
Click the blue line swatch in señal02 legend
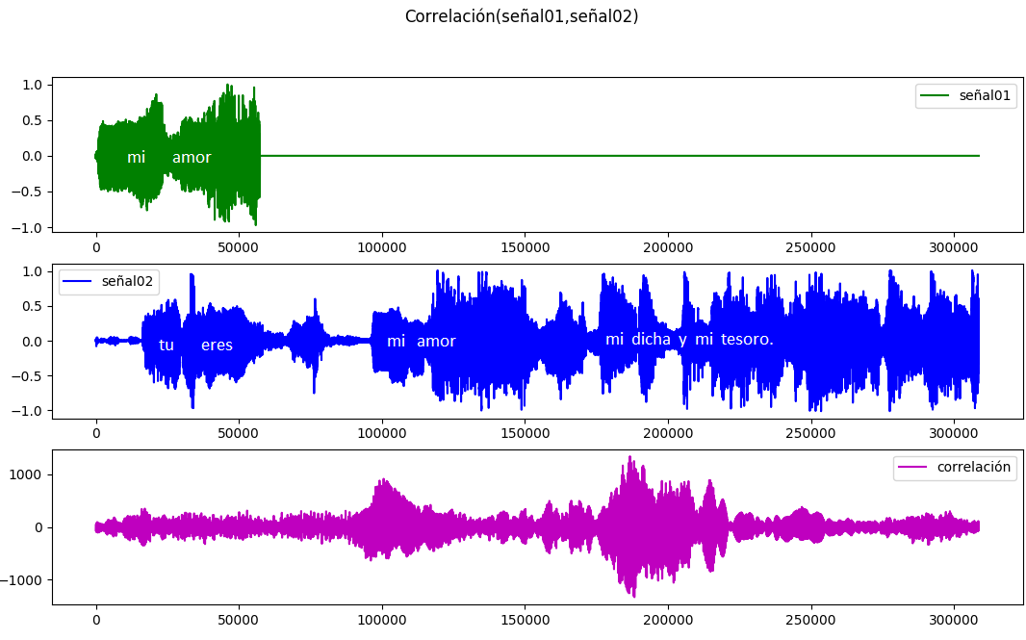pos(80,281)
